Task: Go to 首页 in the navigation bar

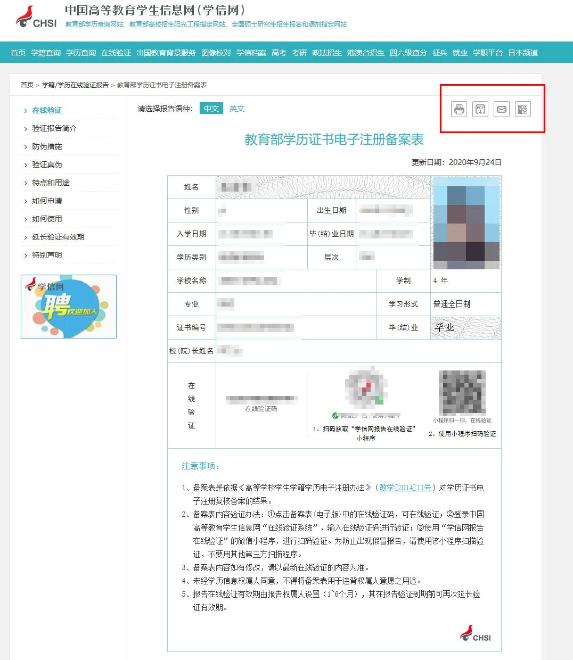Action: pos(18,53)
